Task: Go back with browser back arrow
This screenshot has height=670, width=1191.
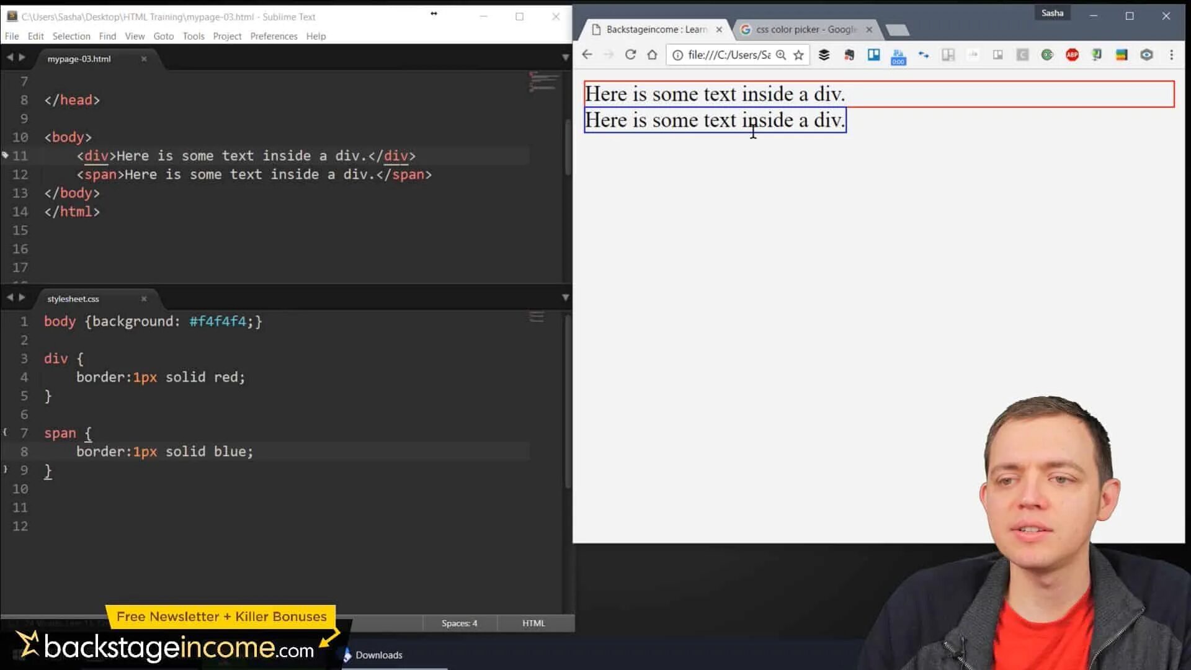Action: pos(587,55)
